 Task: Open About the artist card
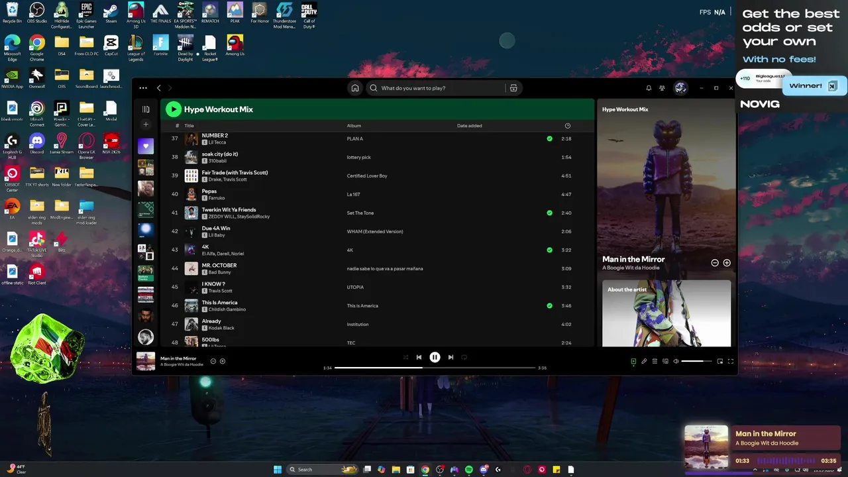(x=666, y=313)
